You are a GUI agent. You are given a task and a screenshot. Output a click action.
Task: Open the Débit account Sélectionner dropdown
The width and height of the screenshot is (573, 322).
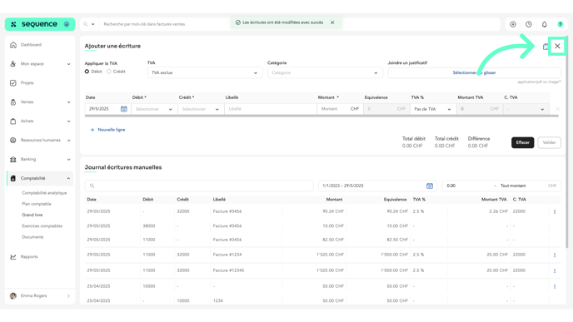tap(154, 109)
